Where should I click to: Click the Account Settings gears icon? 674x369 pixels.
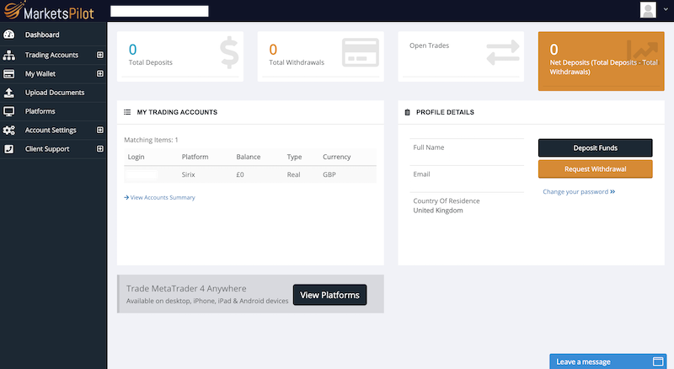point(9,131)
